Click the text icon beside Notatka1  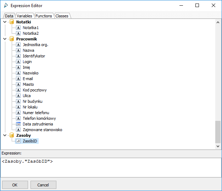pos(18,28)
